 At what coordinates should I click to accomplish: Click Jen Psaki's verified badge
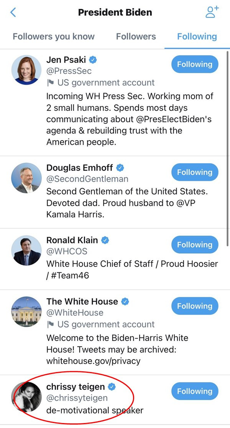93,59
